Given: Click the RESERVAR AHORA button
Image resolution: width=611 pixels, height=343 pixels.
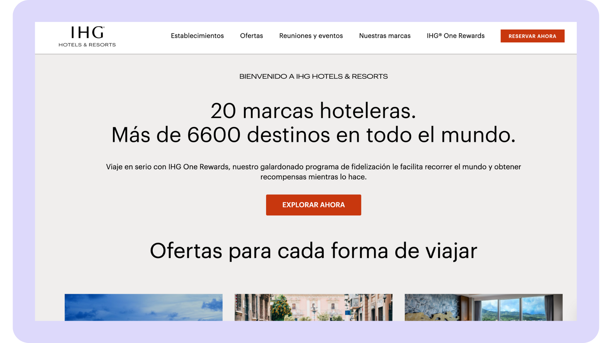Looking at the screenshot, I should pos(532,36).
